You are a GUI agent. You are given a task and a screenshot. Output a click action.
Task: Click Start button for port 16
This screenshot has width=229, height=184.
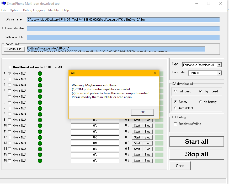point(137,161)
